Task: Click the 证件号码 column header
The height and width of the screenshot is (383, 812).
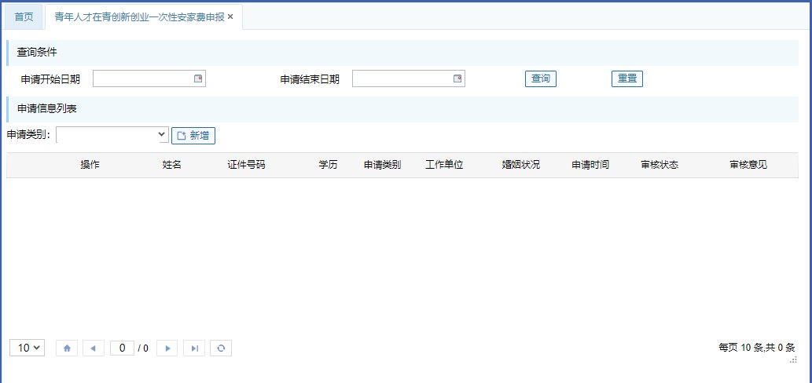Action: tap(247, 165)
